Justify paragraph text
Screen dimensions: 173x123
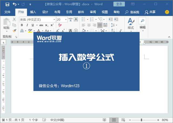click(x=100, y=25)
